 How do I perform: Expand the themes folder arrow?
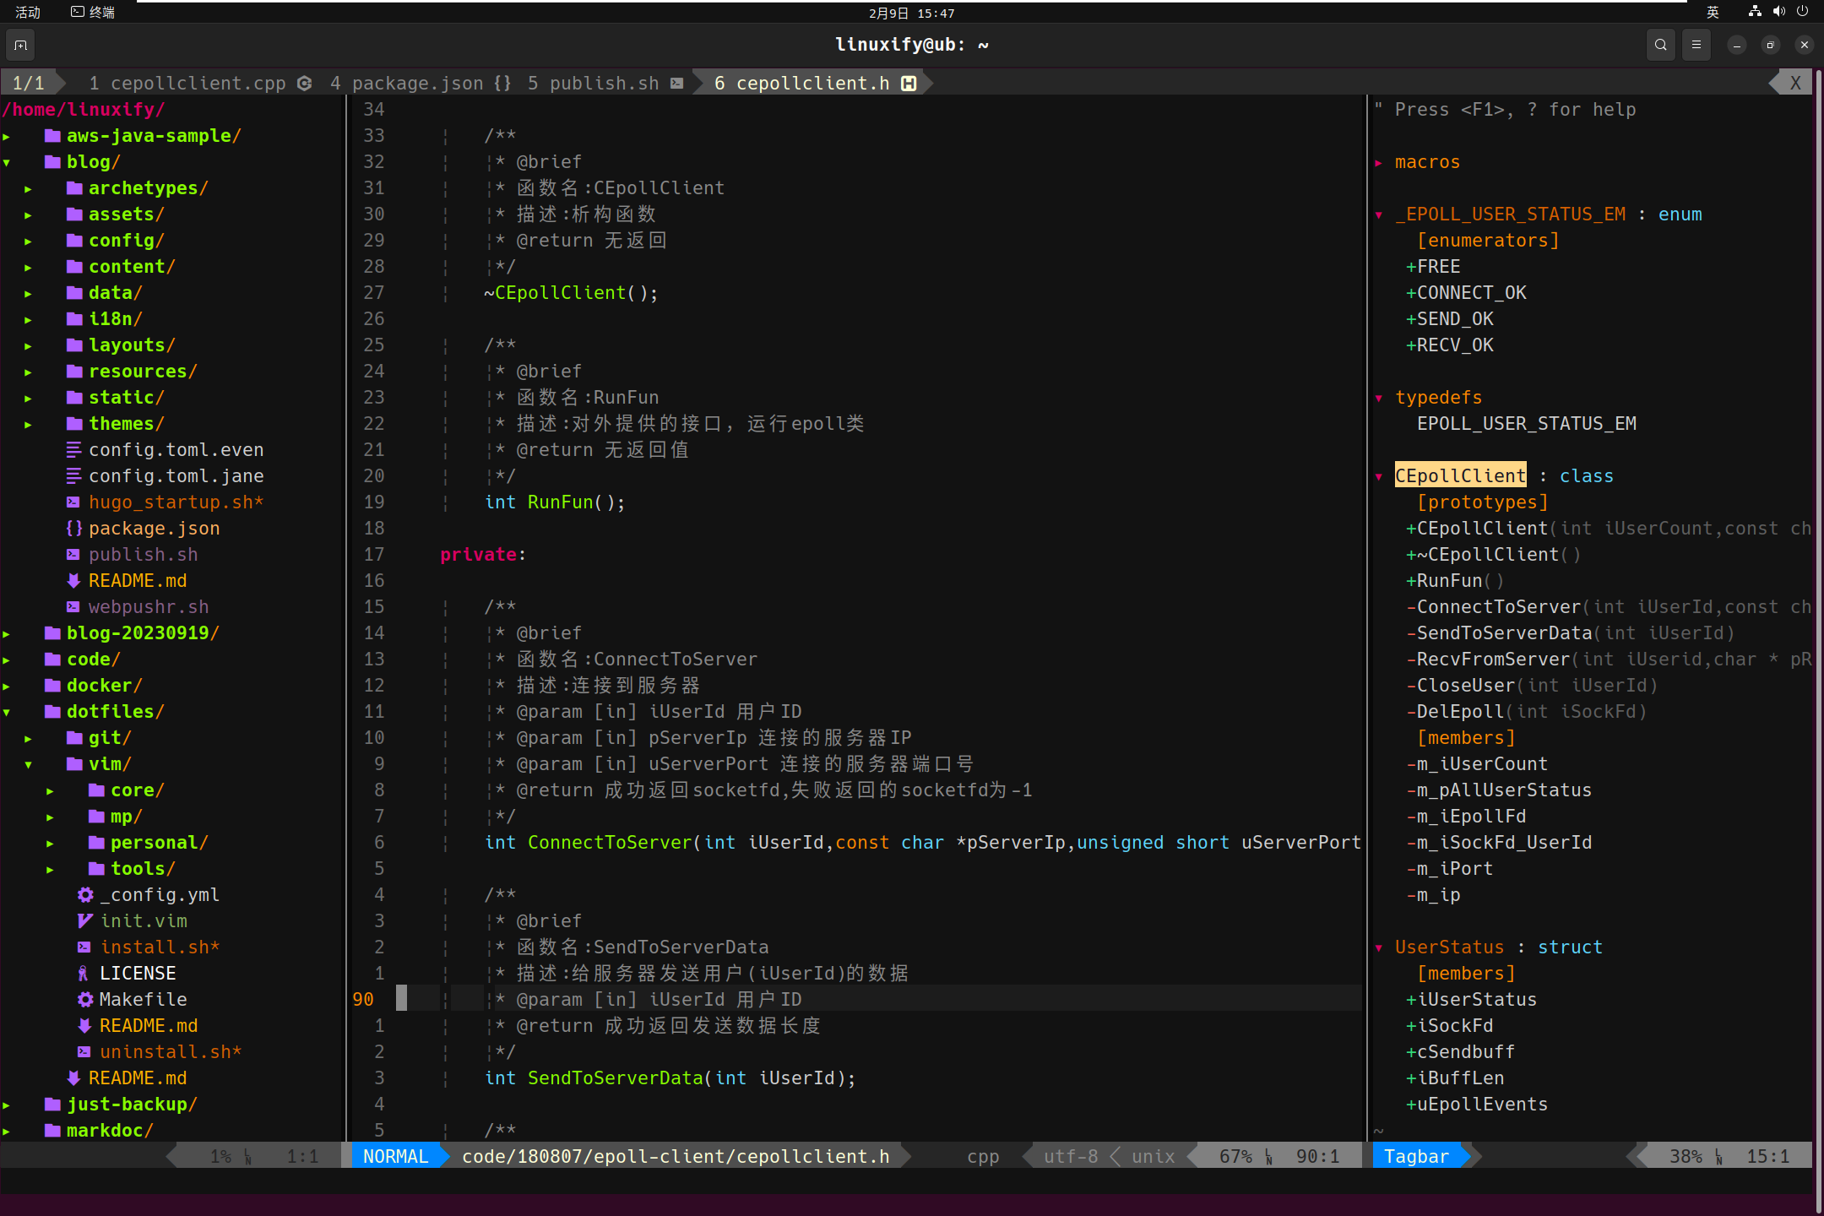coord(29,424)
